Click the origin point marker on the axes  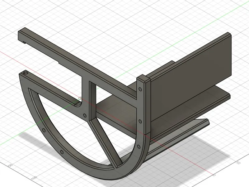point(80,98)
